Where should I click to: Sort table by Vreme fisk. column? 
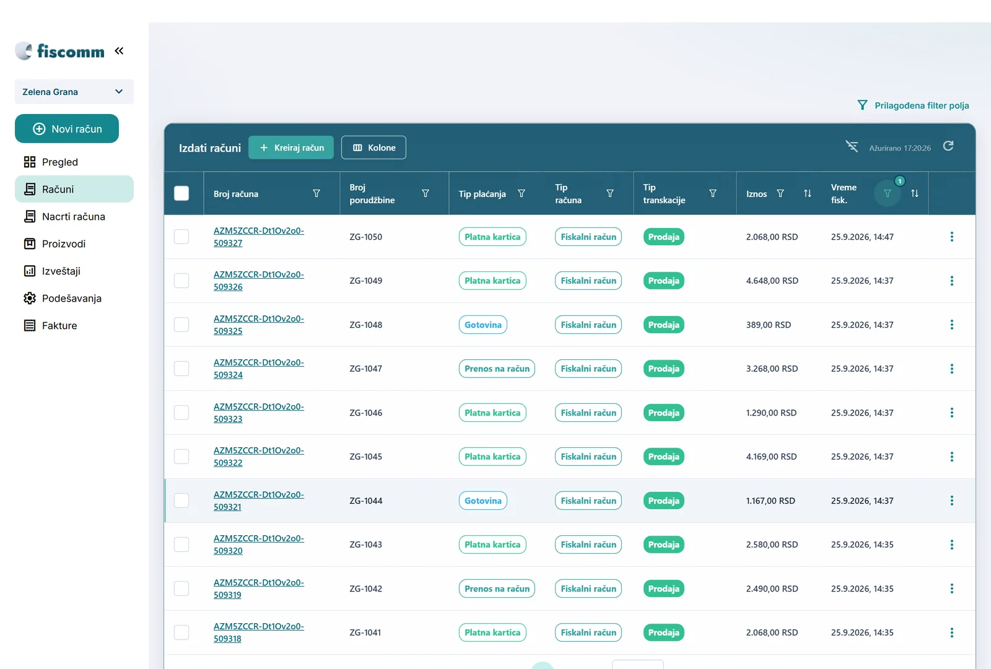(915, 194)
